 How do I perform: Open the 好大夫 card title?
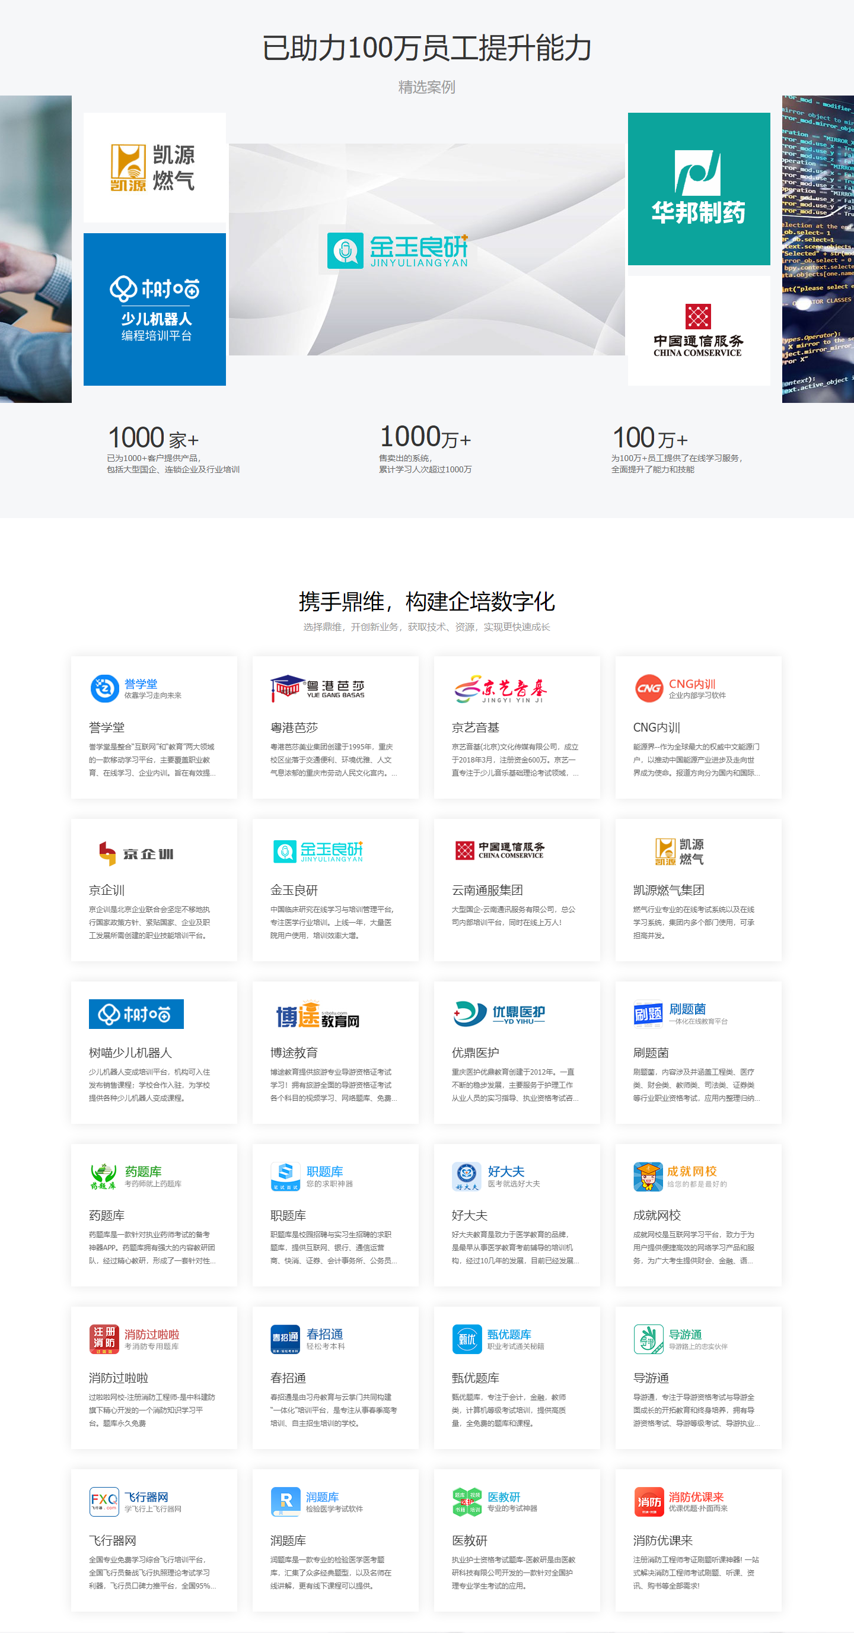click(x=470, y=1215)
